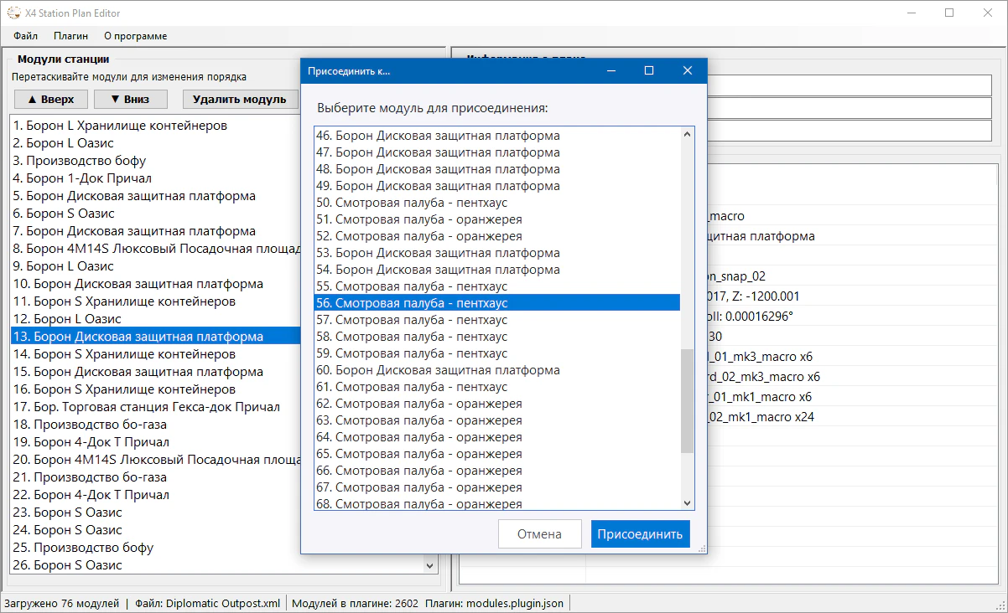Maximize the Присоединить к... dialog
The height and width of the screenshot is (613, 1008).
(x=648, y=71)
